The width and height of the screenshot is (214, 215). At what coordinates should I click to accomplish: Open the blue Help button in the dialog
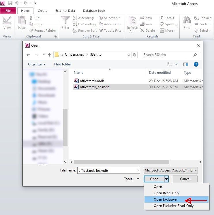click(196, 64)
